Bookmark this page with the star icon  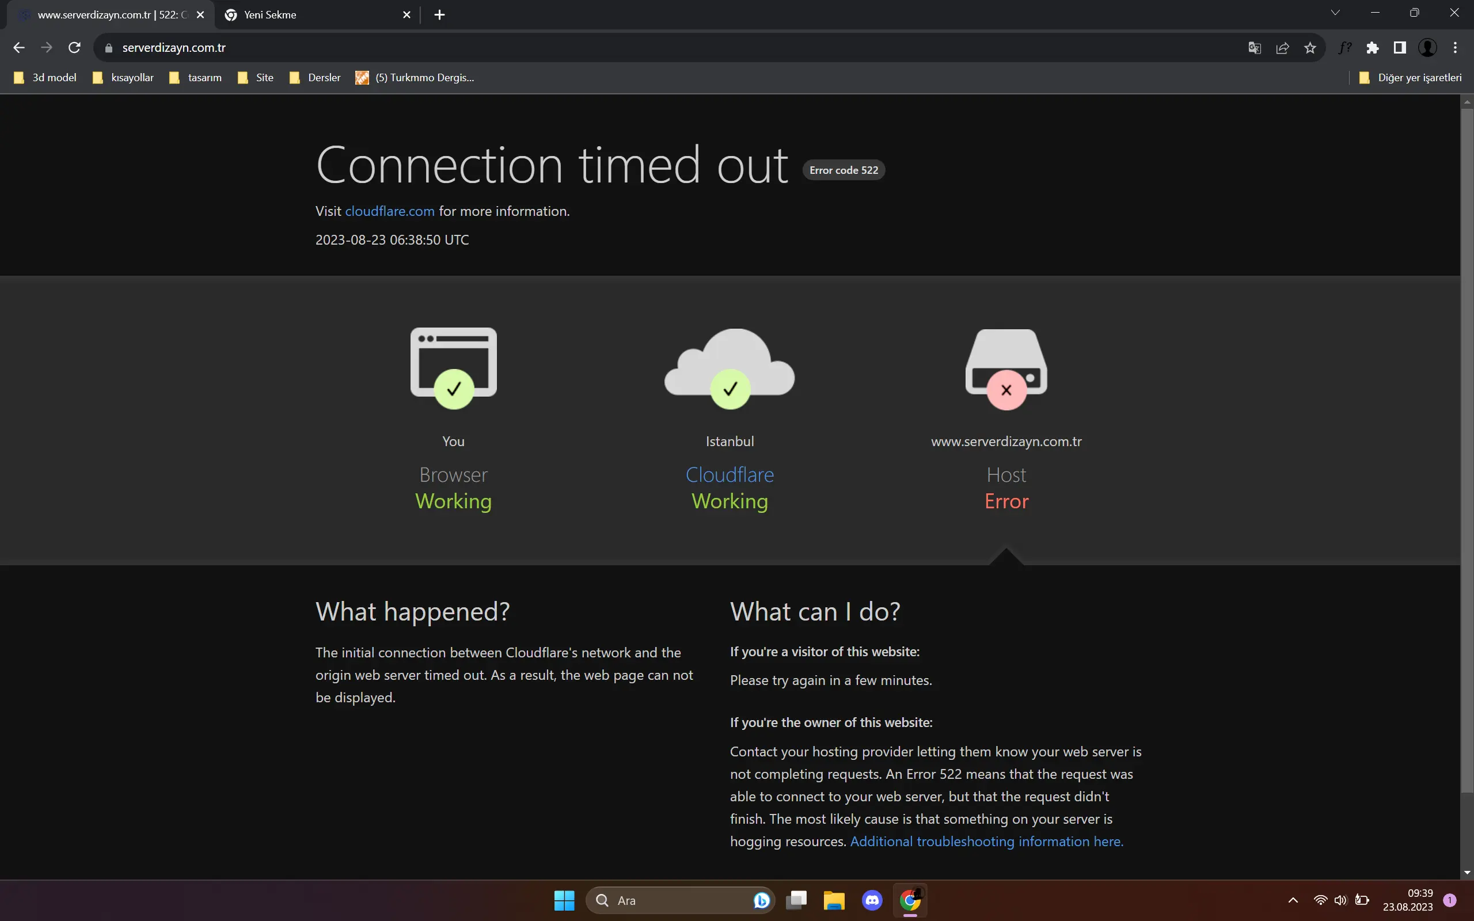point(1310,48)
